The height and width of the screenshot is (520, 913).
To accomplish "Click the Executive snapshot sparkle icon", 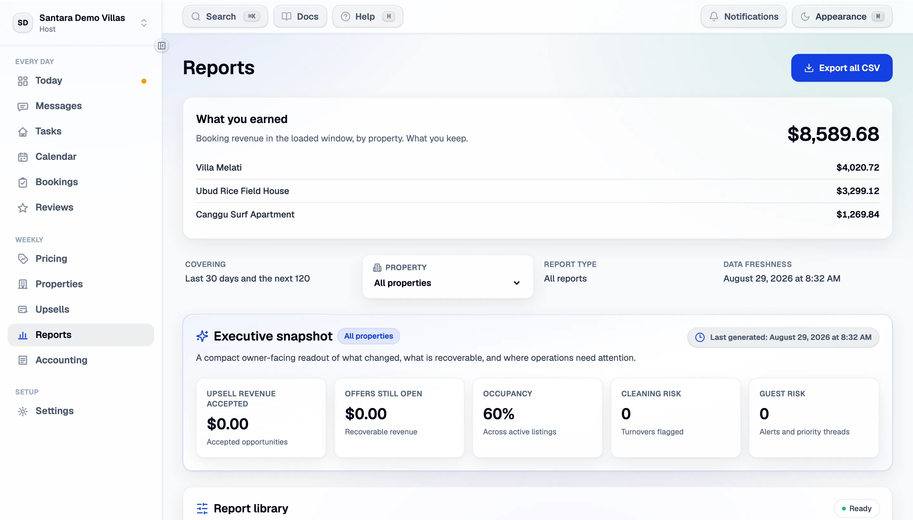I will coord(202,336).
